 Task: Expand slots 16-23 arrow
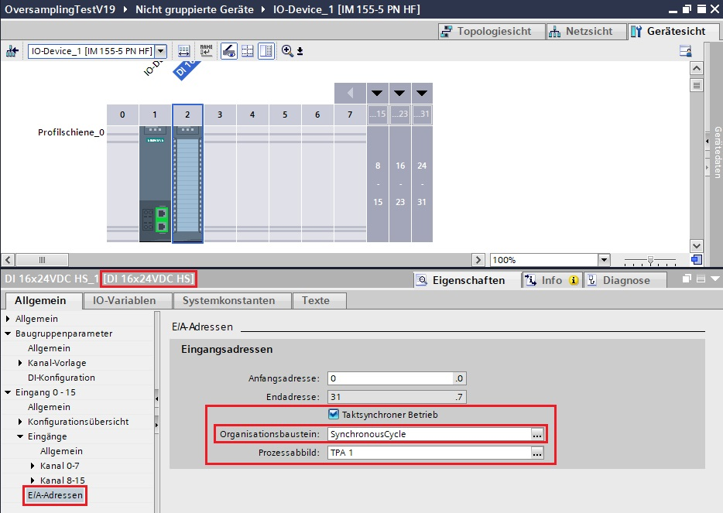tap(399, 93)
